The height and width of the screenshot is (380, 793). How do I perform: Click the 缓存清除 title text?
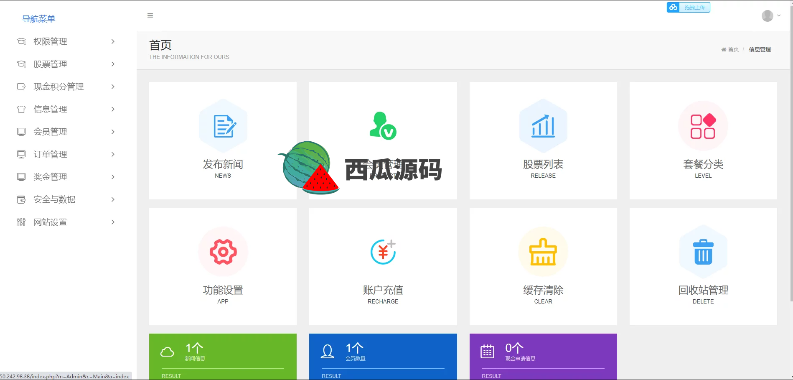coord(543,290)
